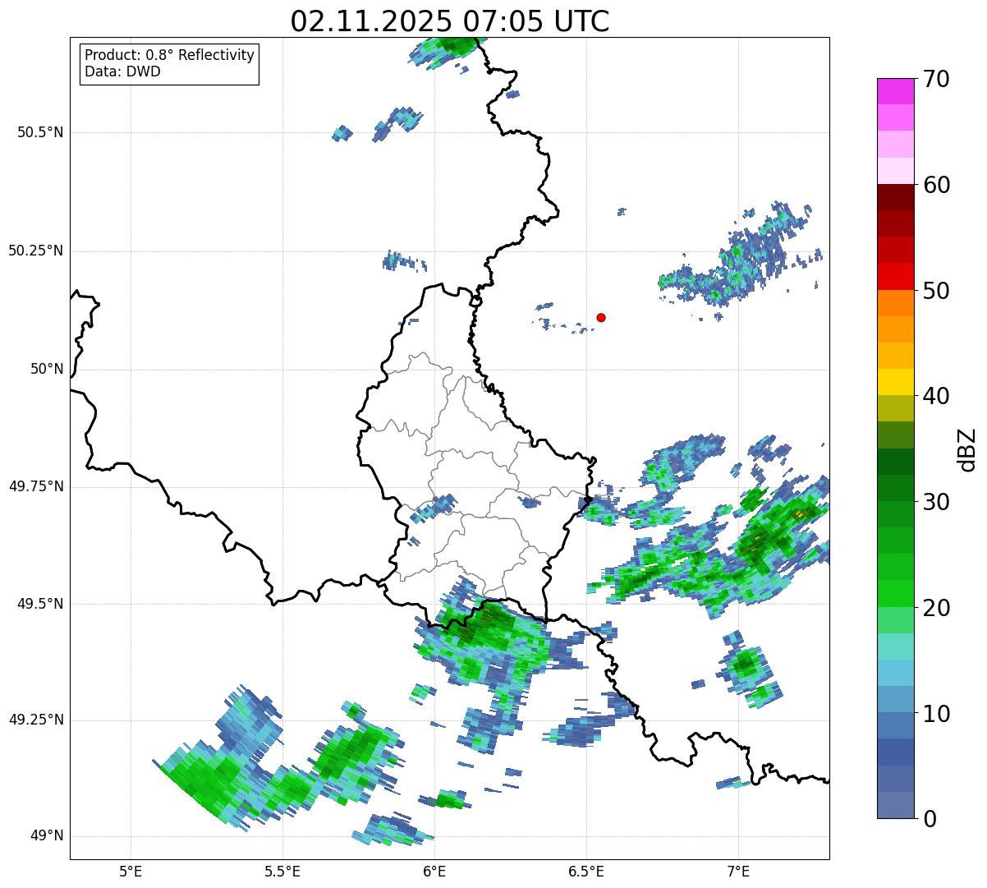Click the bright green colorbar segment above 20

click(x=895, y=593)
